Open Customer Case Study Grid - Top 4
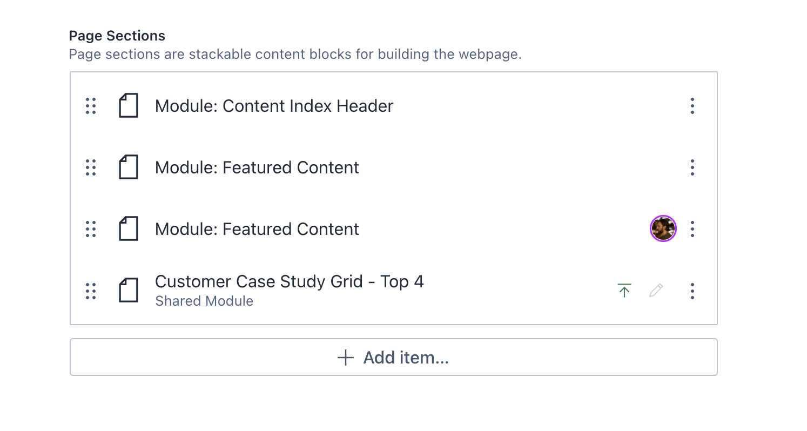Viewport: 807px width, 431px height. pos(289,282)
